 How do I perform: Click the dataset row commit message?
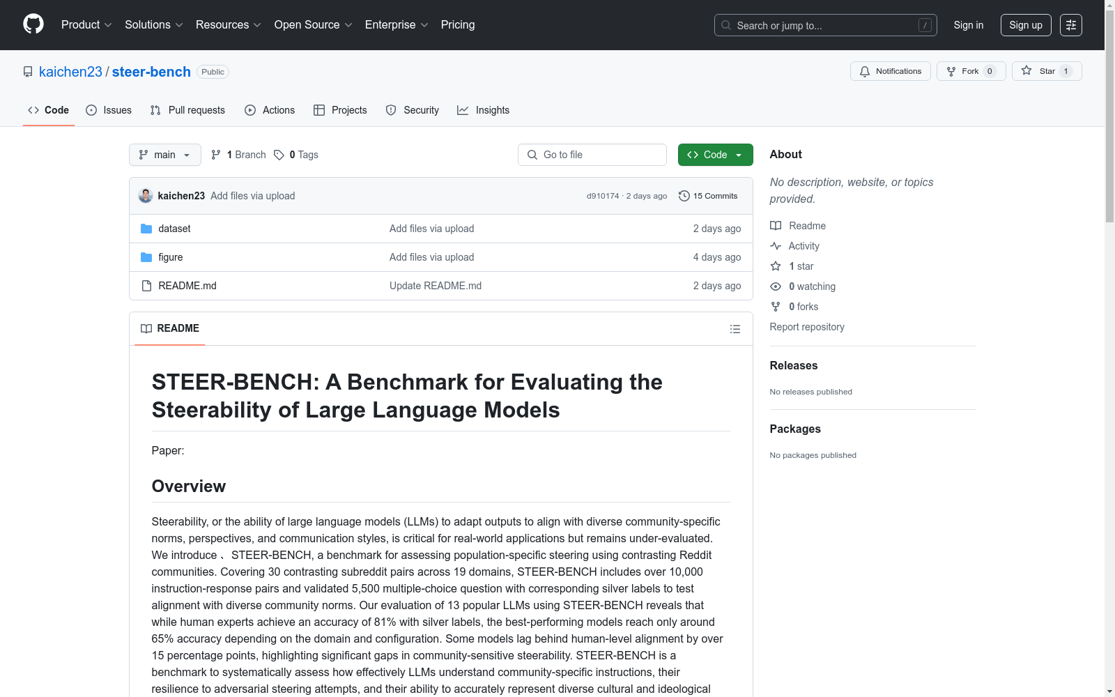click(432, 229)
